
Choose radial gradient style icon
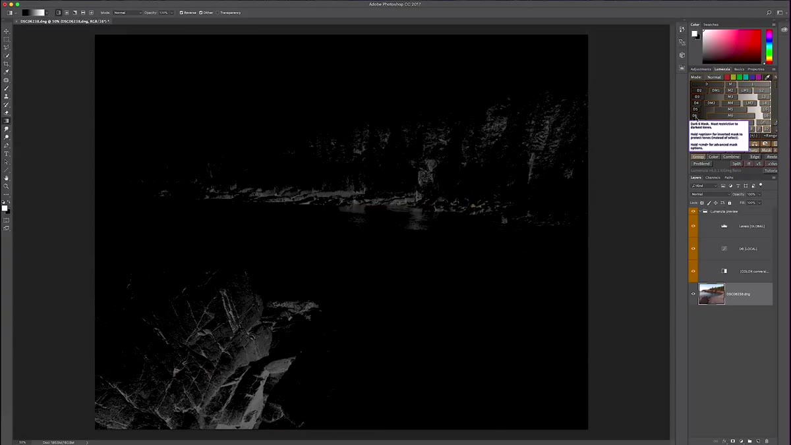67,13
